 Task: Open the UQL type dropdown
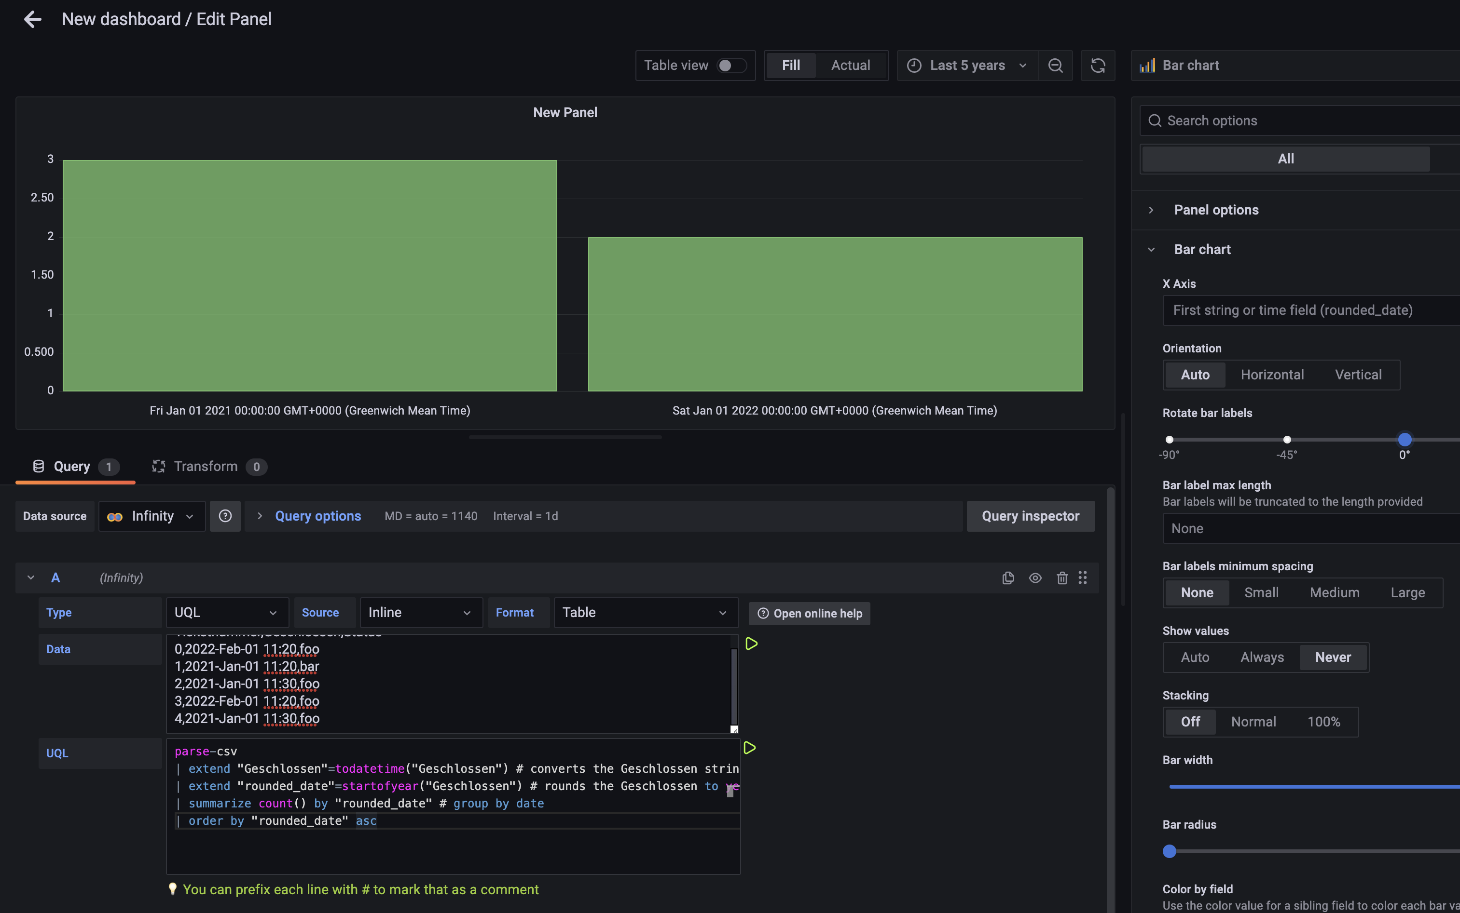(x=226, y=612)
